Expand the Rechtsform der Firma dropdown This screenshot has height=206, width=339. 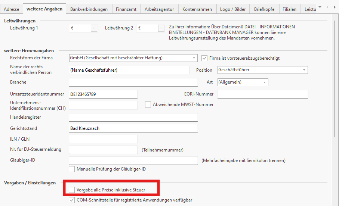(x=194, y=58)
